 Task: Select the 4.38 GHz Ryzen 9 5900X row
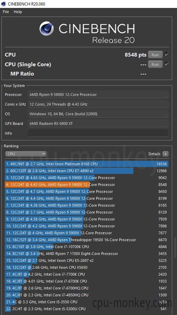[87, 205]
